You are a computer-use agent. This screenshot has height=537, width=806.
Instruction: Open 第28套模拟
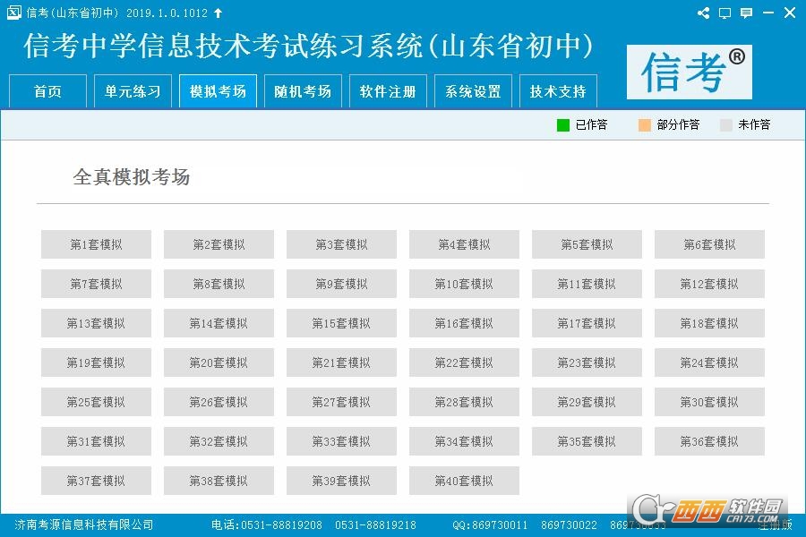click(x=464, y=402)
